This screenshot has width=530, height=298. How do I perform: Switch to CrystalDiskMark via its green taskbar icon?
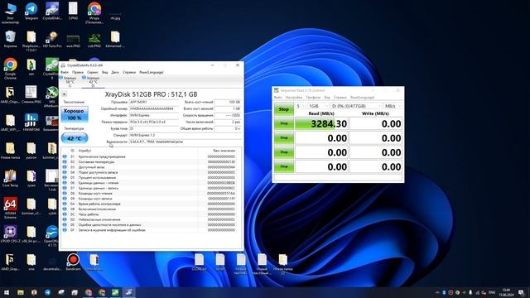(115, 292)
